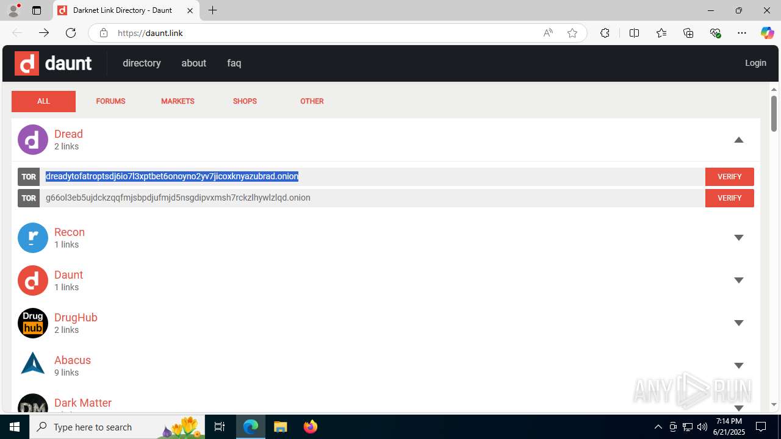Click the Windows taskbar search box

[118, 427]
